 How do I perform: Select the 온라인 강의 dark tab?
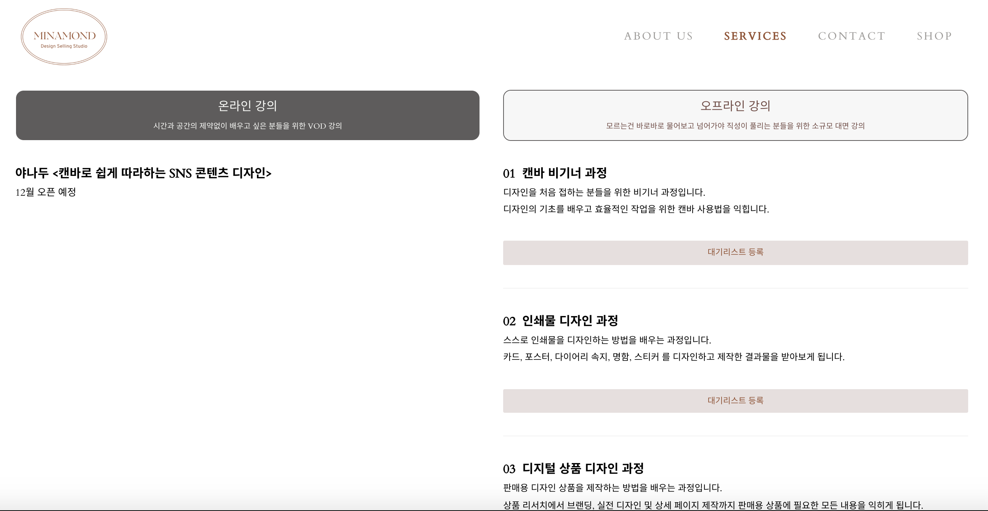(247, 115)
